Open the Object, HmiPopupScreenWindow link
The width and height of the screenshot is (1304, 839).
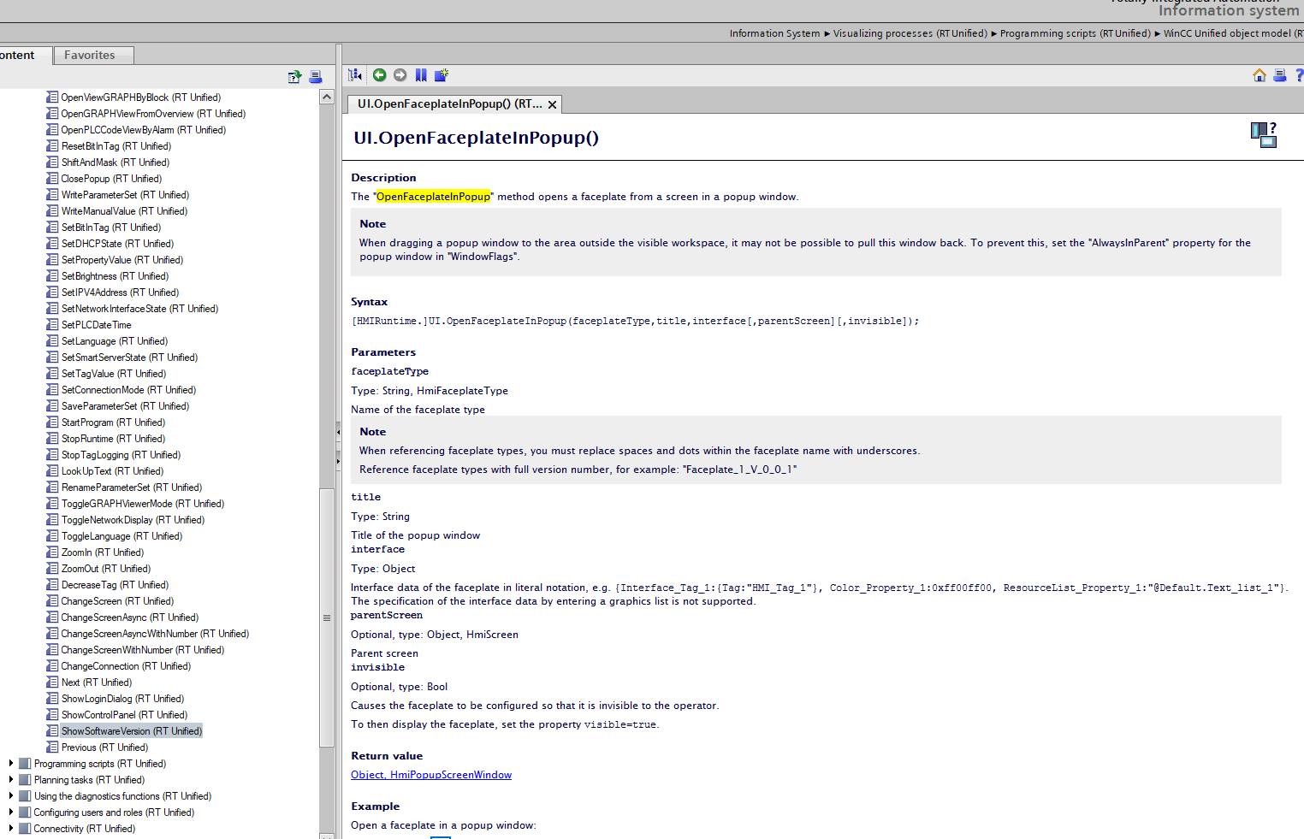(431, 775)
